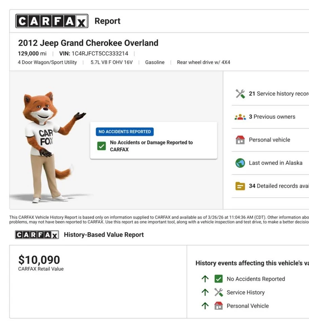Click the green up arrow next to No Accidents Reported
The width and height of the screenshot is (309, 326).
coord(205,279)
